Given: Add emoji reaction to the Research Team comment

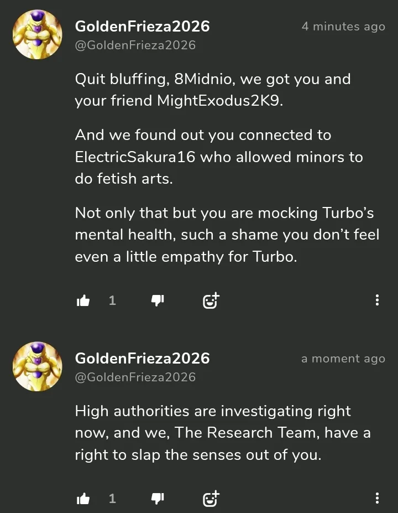Looking at the screenshot, I should [210, 499].
